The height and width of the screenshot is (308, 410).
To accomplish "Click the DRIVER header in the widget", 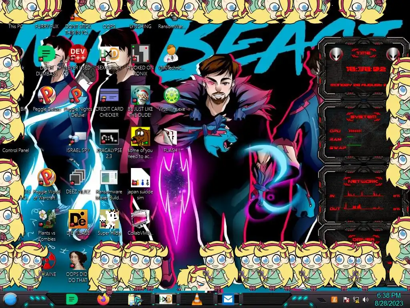I will 364,240.
